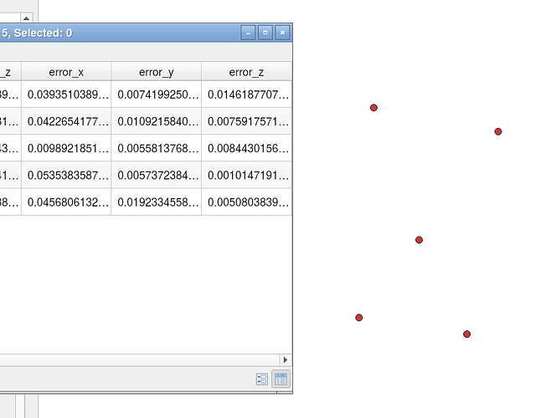Select cell 0.0055813768… in error_y
The image size is (546, 418).
pyautogui.click(x=157, y=148)
